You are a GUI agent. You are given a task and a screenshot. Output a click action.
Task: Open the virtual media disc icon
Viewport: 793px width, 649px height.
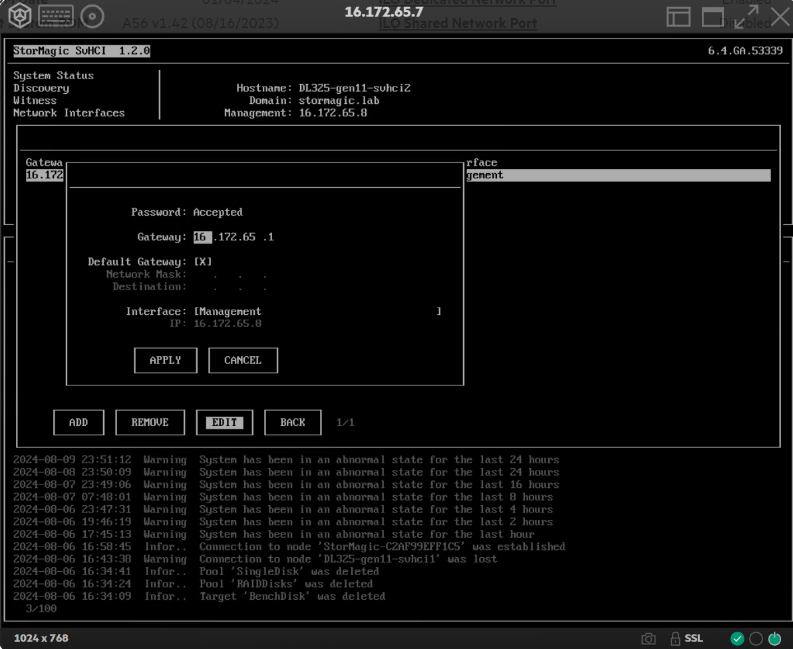point(92,17)
